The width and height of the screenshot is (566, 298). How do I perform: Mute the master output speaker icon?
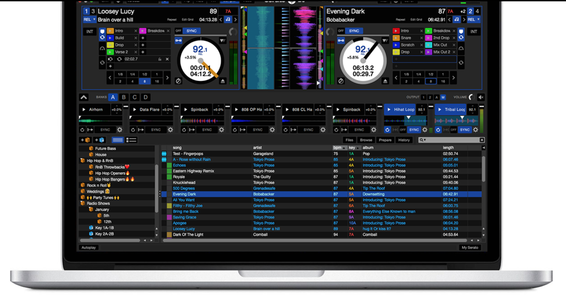point(481,97)
